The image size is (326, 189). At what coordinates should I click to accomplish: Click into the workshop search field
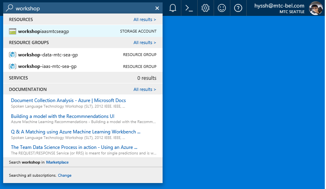(x=83, y=8)
